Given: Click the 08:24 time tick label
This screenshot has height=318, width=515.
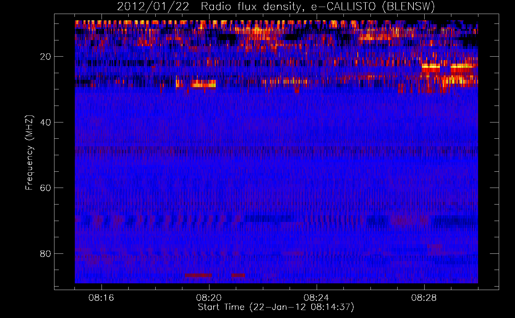Looking at the screenshot, I should click(316, 298).
